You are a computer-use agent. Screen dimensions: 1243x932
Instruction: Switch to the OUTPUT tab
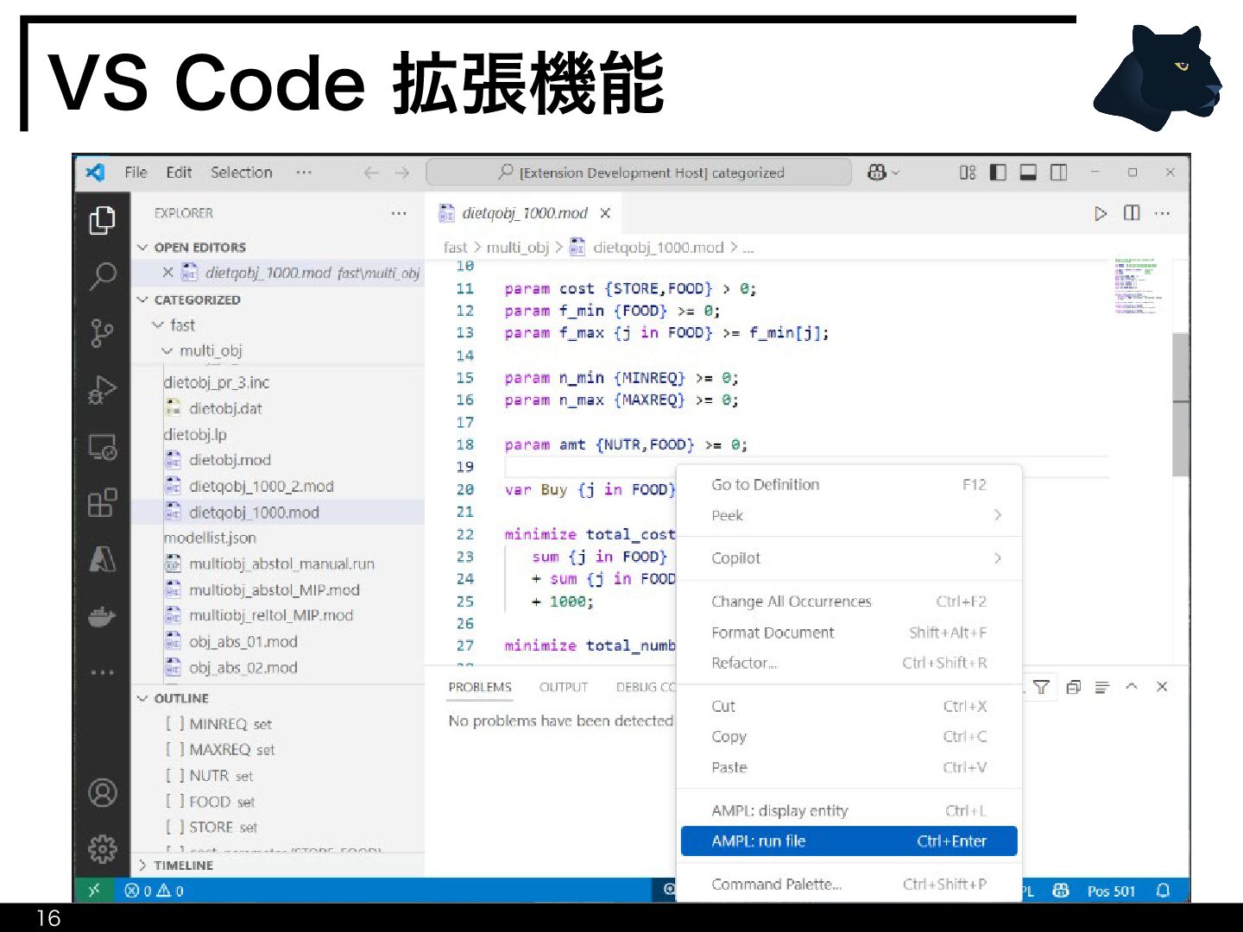pyautogui.click(x=563, y=687)
